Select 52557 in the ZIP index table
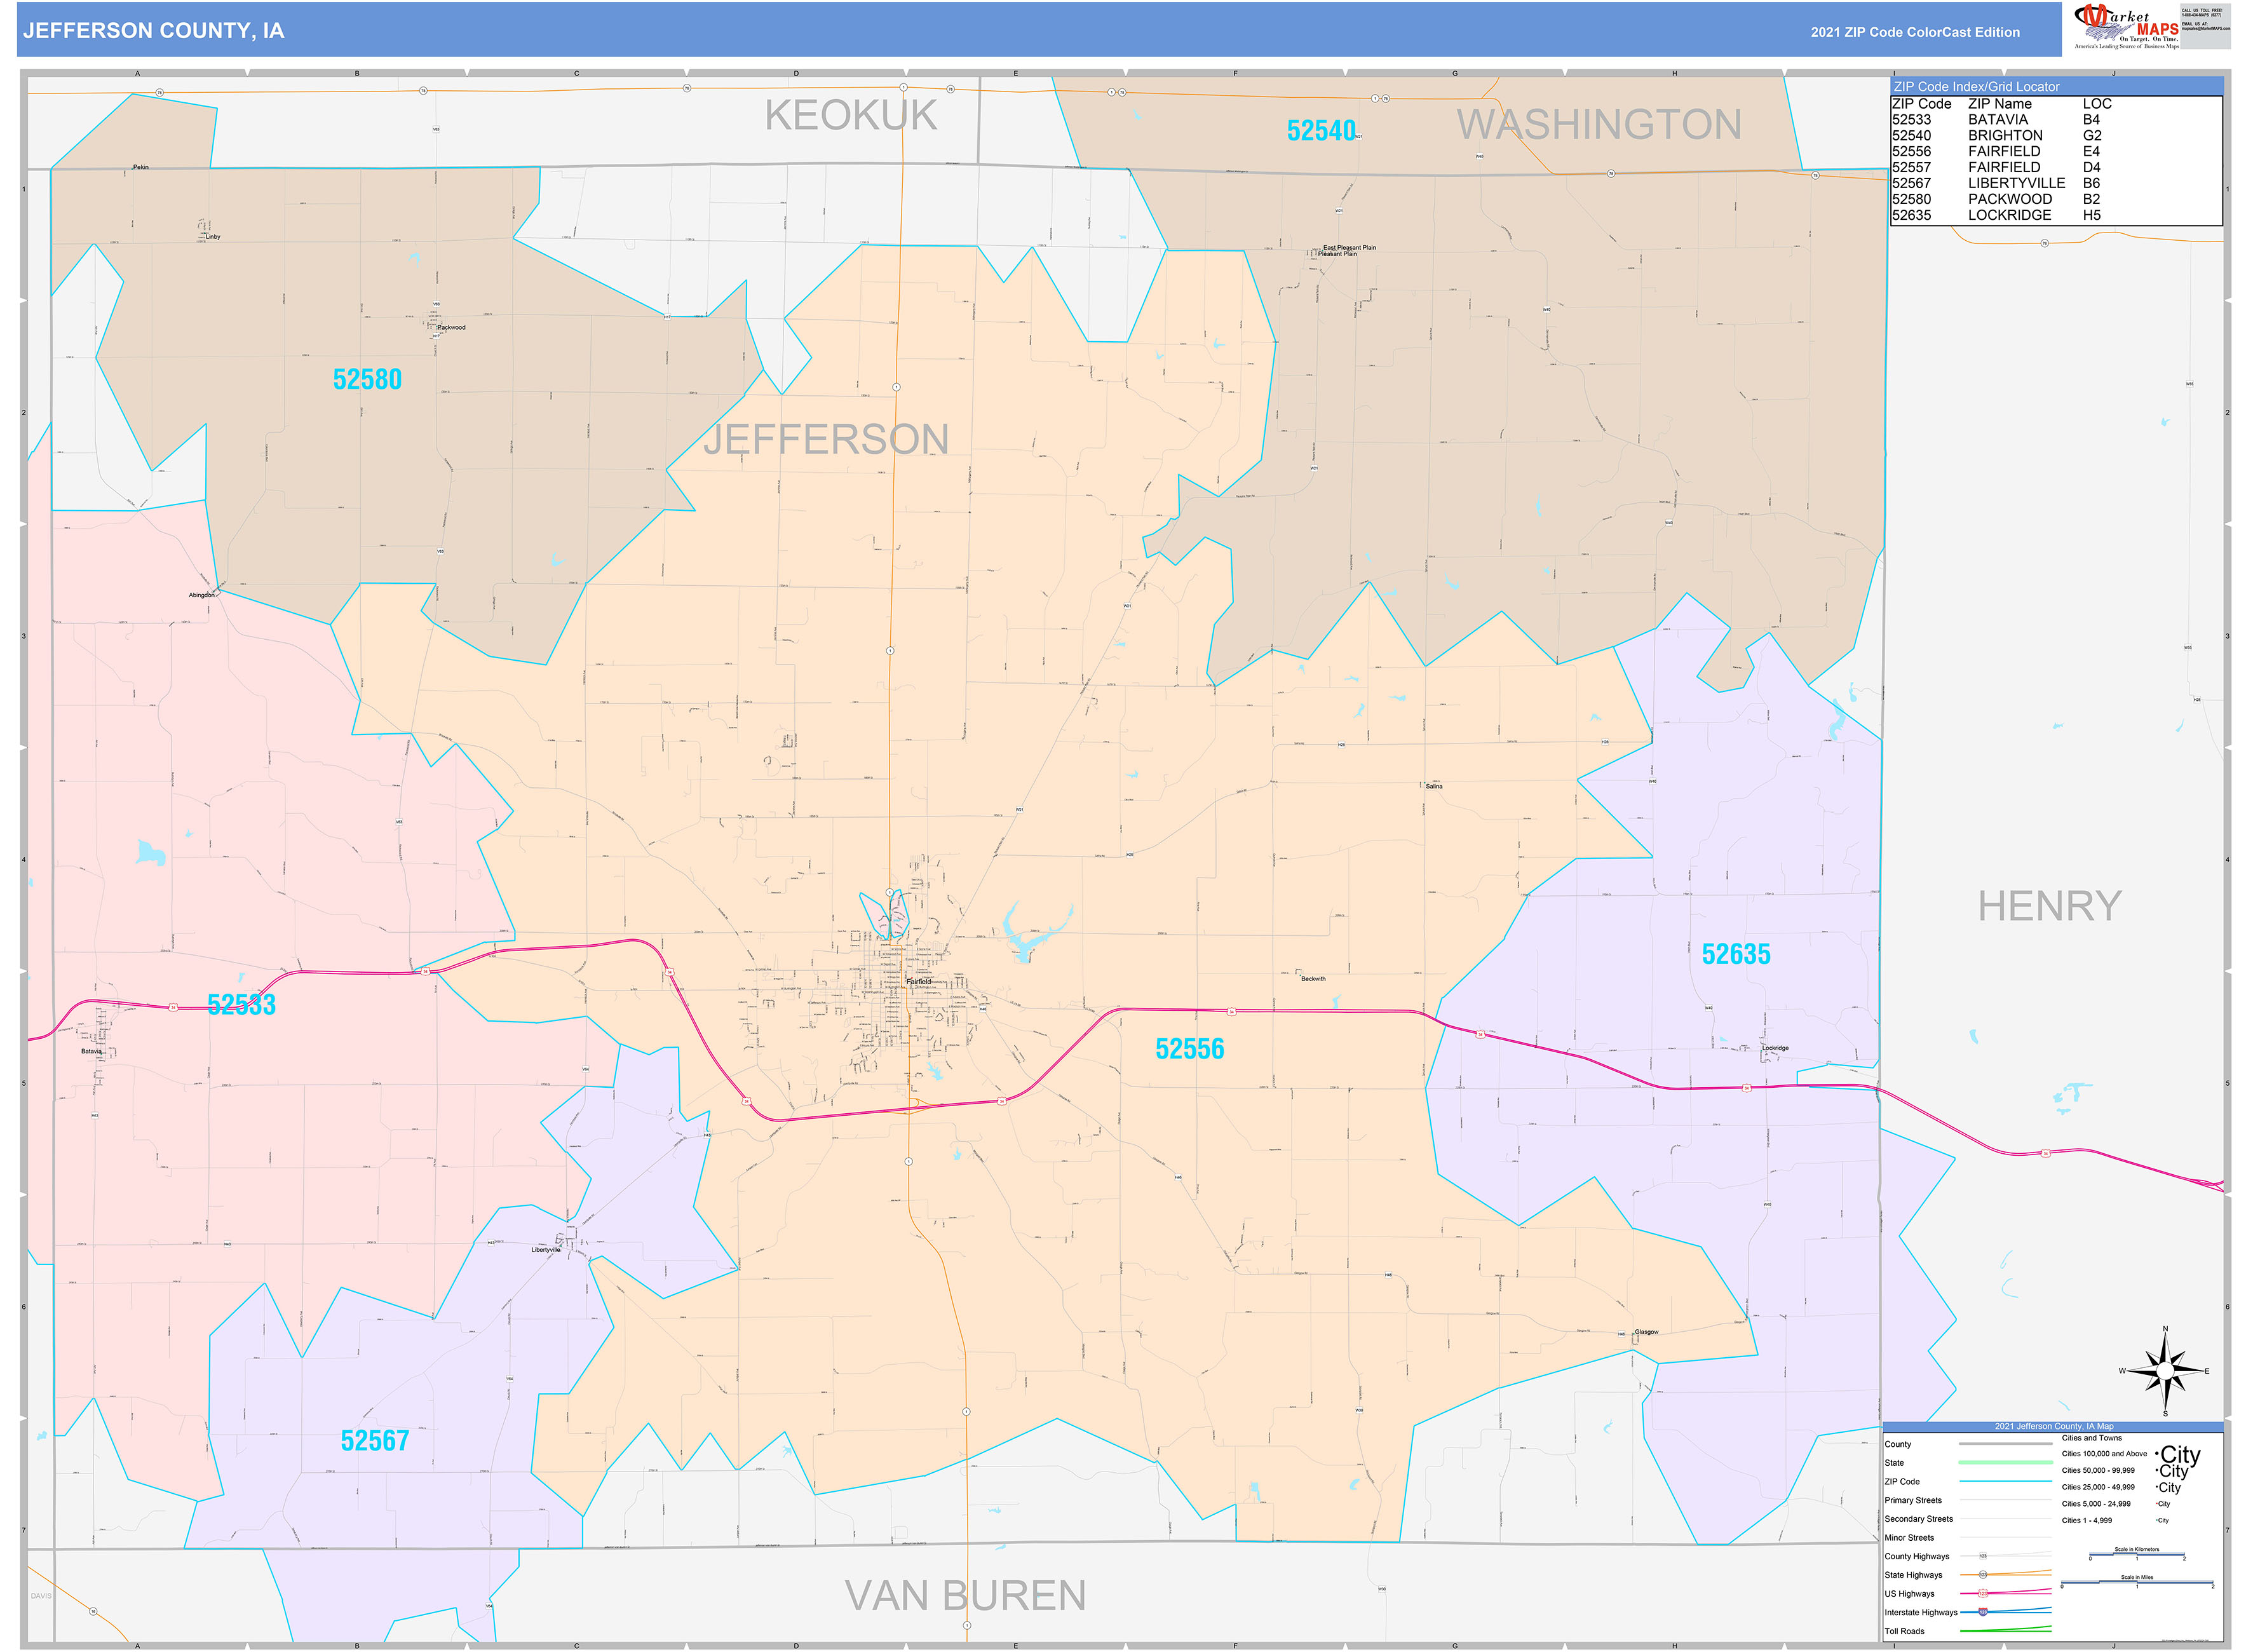The width and height of the screenshot is (2246, 1652). [x=1911, y=167]
